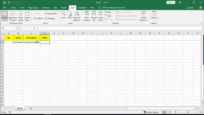Open the Page Layout tab
204x115 pixels.
[33, 8]
